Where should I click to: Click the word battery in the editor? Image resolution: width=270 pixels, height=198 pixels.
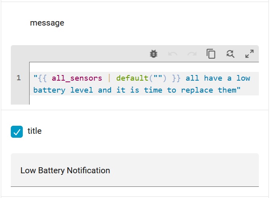pos(49,90)
